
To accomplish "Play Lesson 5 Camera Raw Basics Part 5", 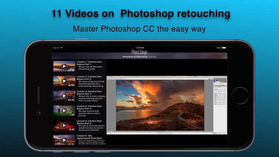I will 64,125.
